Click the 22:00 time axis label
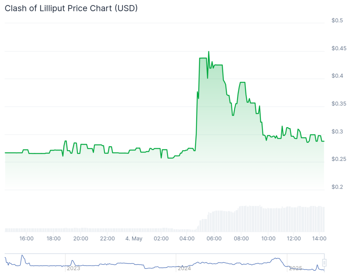Viewport: 352px width, 279px height. pyautogui.click(x=107, y=238)
